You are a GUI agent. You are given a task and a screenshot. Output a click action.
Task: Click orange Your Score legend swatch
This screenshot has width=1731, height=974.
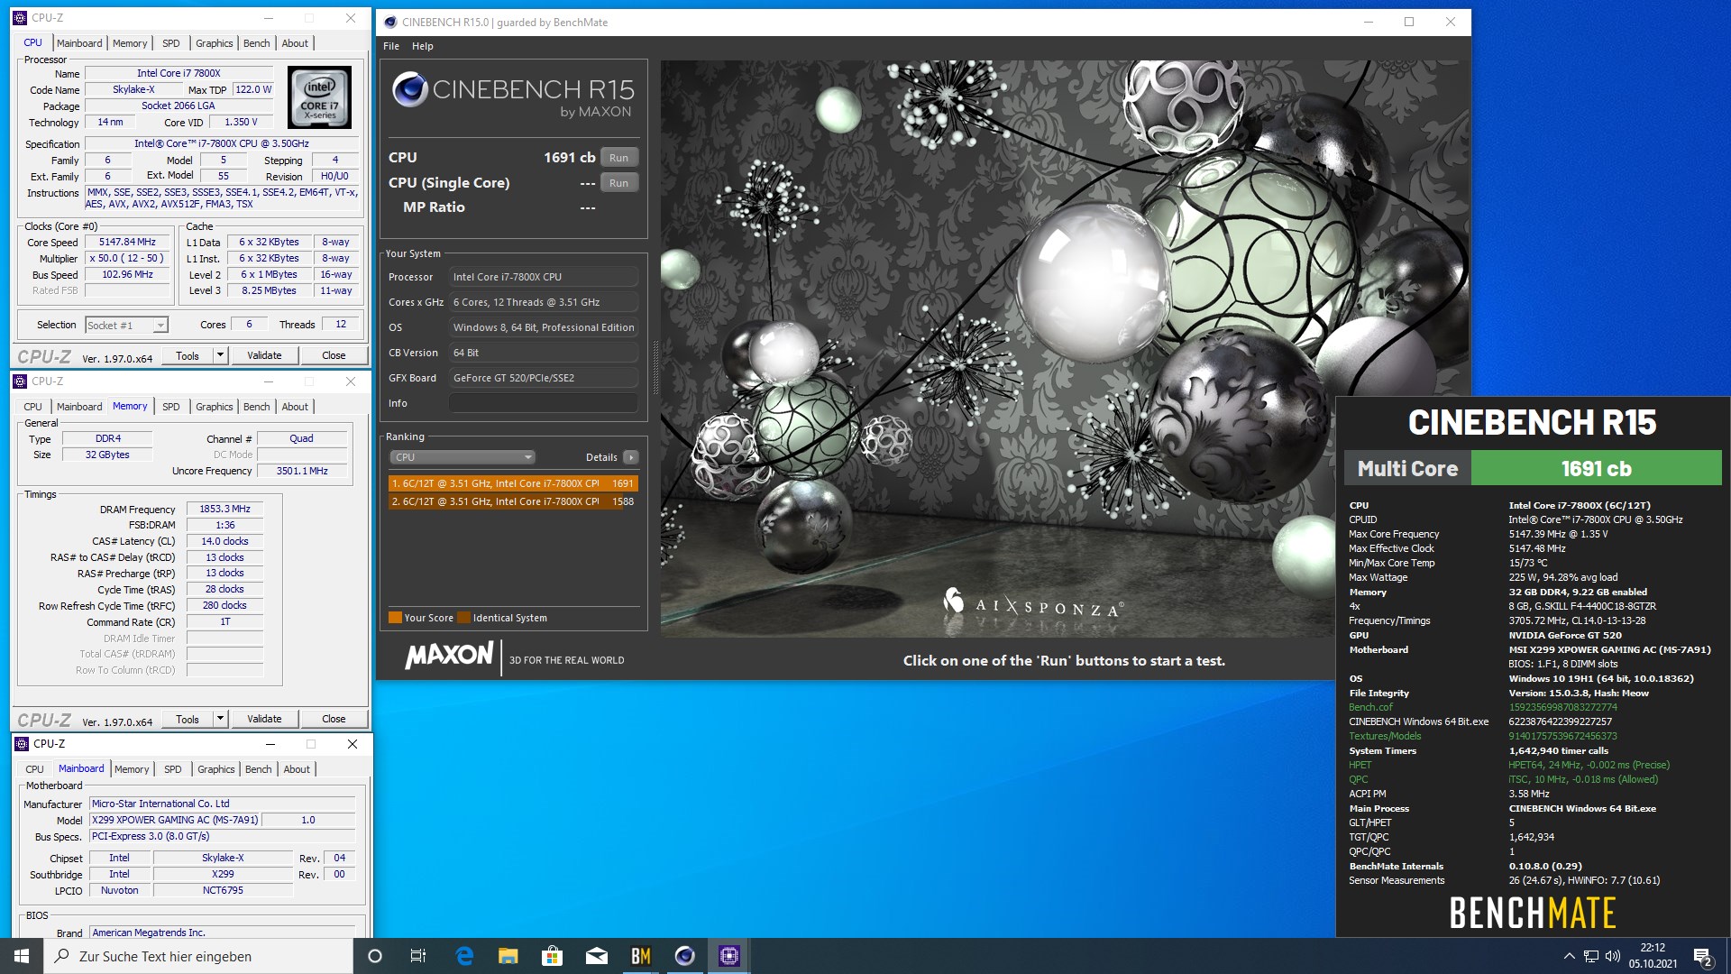tap(395, 618)
